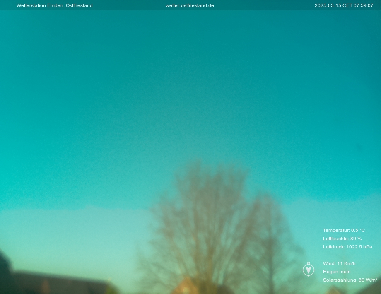
Task: Click the Luftfeuchte 89 % reading
Action: [x=342, y=239]
